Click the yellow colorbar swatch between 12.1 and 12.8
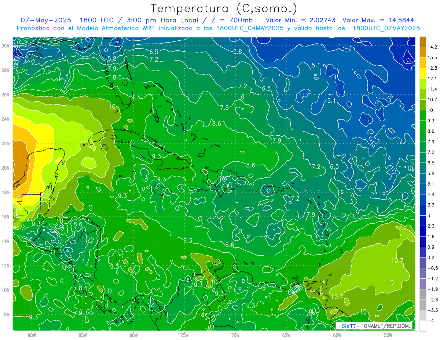 coord(423,73)
